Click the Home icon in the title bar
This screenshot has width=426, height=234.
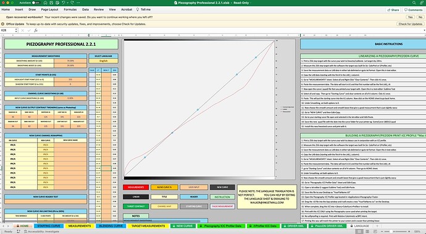(45, 2)
